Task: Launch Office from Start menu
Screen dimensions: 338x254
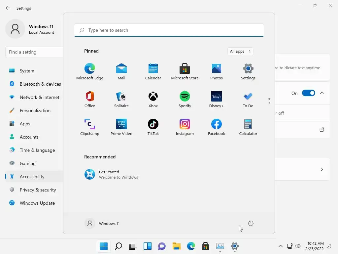Action: [x=90, y=100]
